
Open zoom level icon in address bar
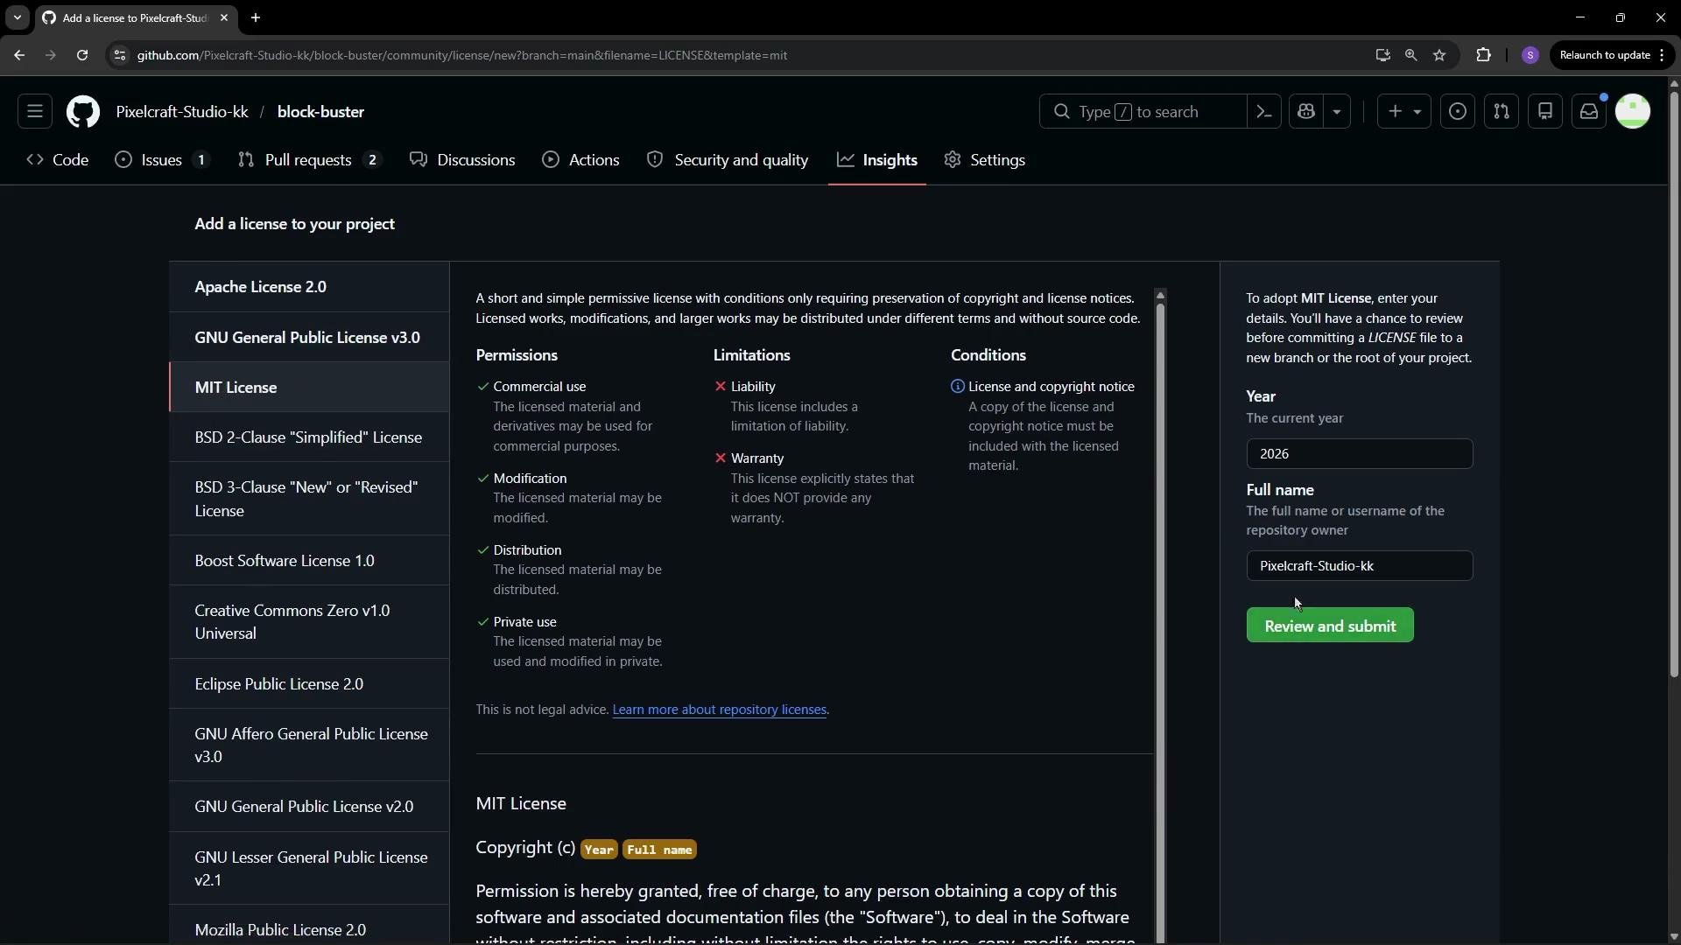tap(1410, 55)
